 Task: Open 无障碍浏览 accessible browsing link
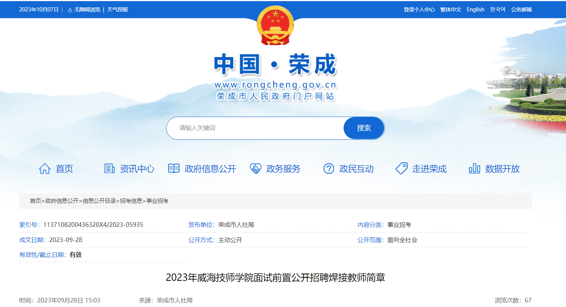tap(87, 9)
